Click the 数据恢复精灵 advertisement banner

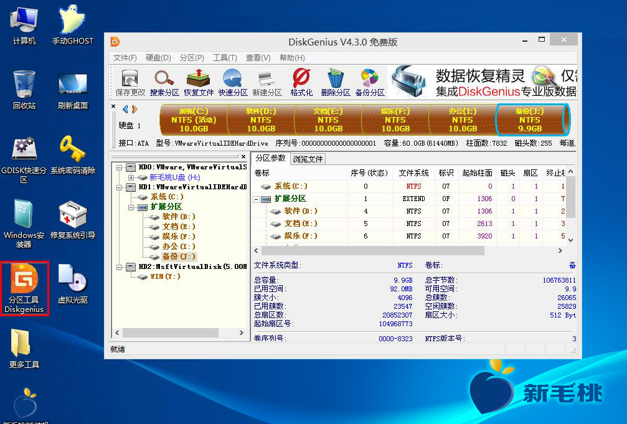point(483,82)
